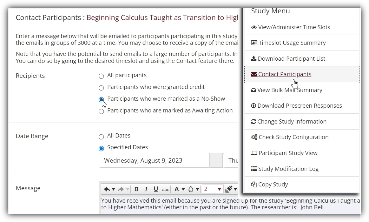Click the download icon for Participant List
The image size is (369, 222).
[254, 58]
